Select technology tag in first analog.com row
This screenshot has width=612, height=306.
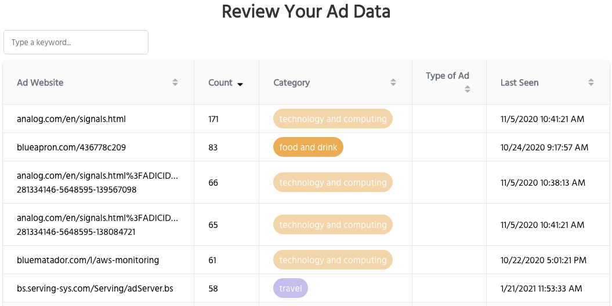[333, 119]
